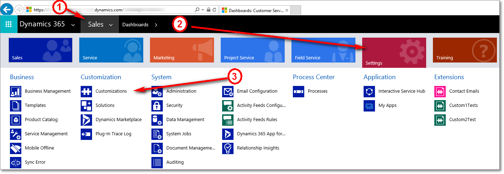This screenshot has height=174, width=504.
Task: Click the Templates icon
Action: click(16, 105)
